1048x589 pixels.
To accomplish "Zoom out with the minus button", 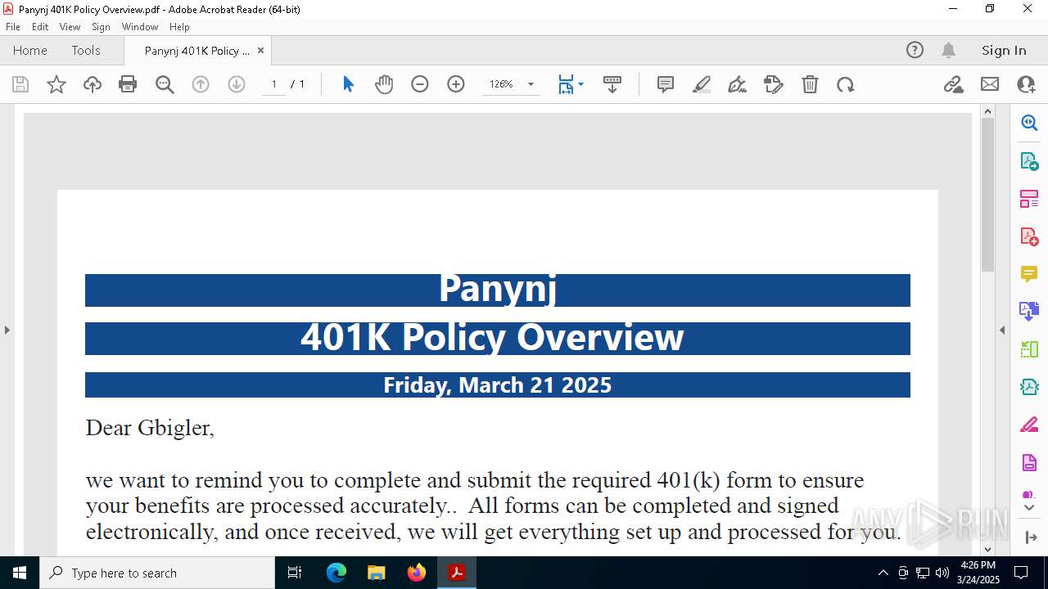I will point(420,84).
